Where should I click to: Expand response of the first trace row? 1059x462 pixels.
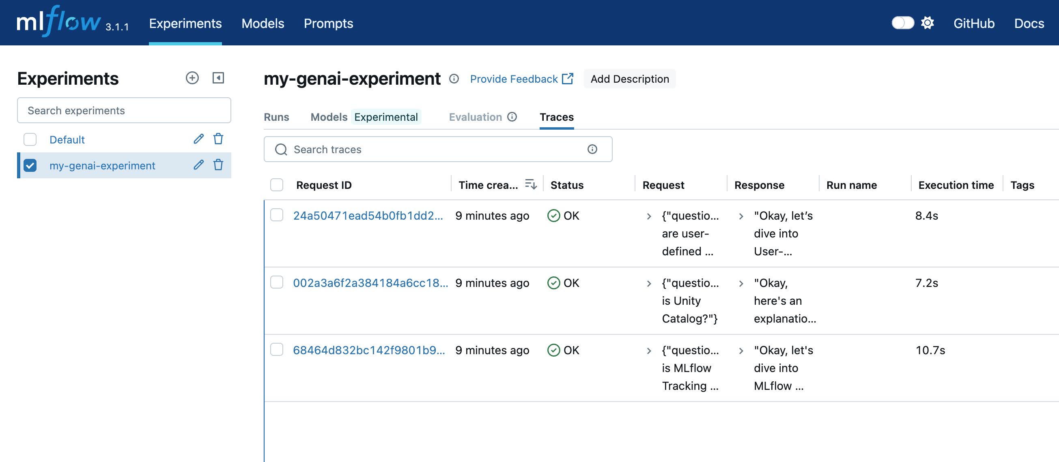coord(741,216)
